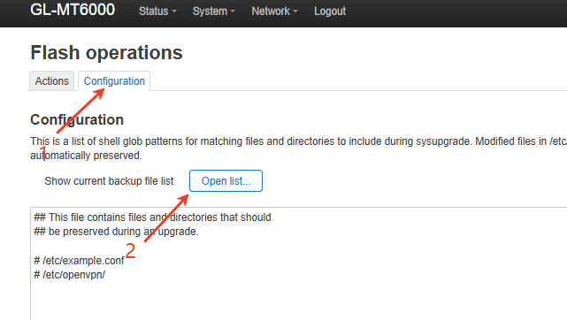
Task: Click the shell glob patterns description text
Action: click(x=298, y=149)
